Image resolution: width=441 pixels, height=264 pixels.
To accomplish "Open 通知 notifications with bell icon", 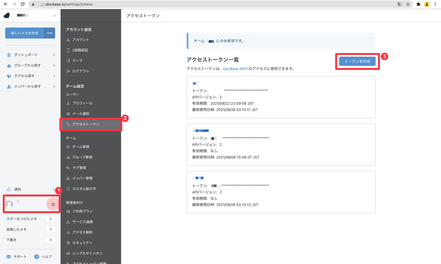I will 14,189.
